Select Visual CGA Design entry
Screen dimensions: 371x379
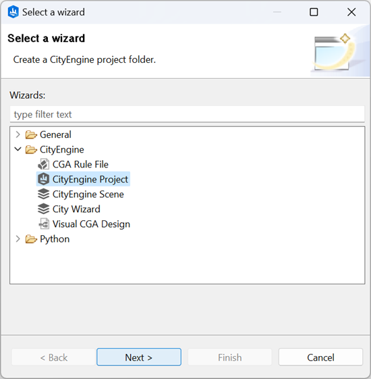coord(91,224)
